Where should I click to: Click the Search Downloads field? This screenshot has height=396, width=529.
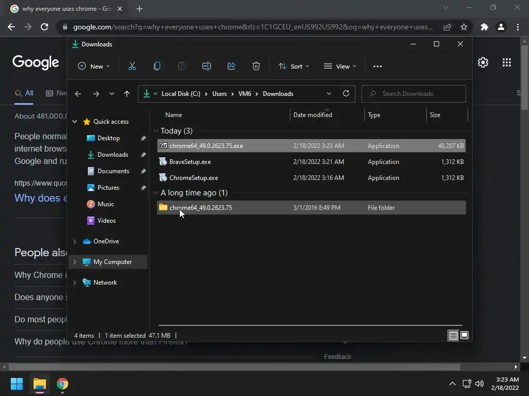click(414, 94)
